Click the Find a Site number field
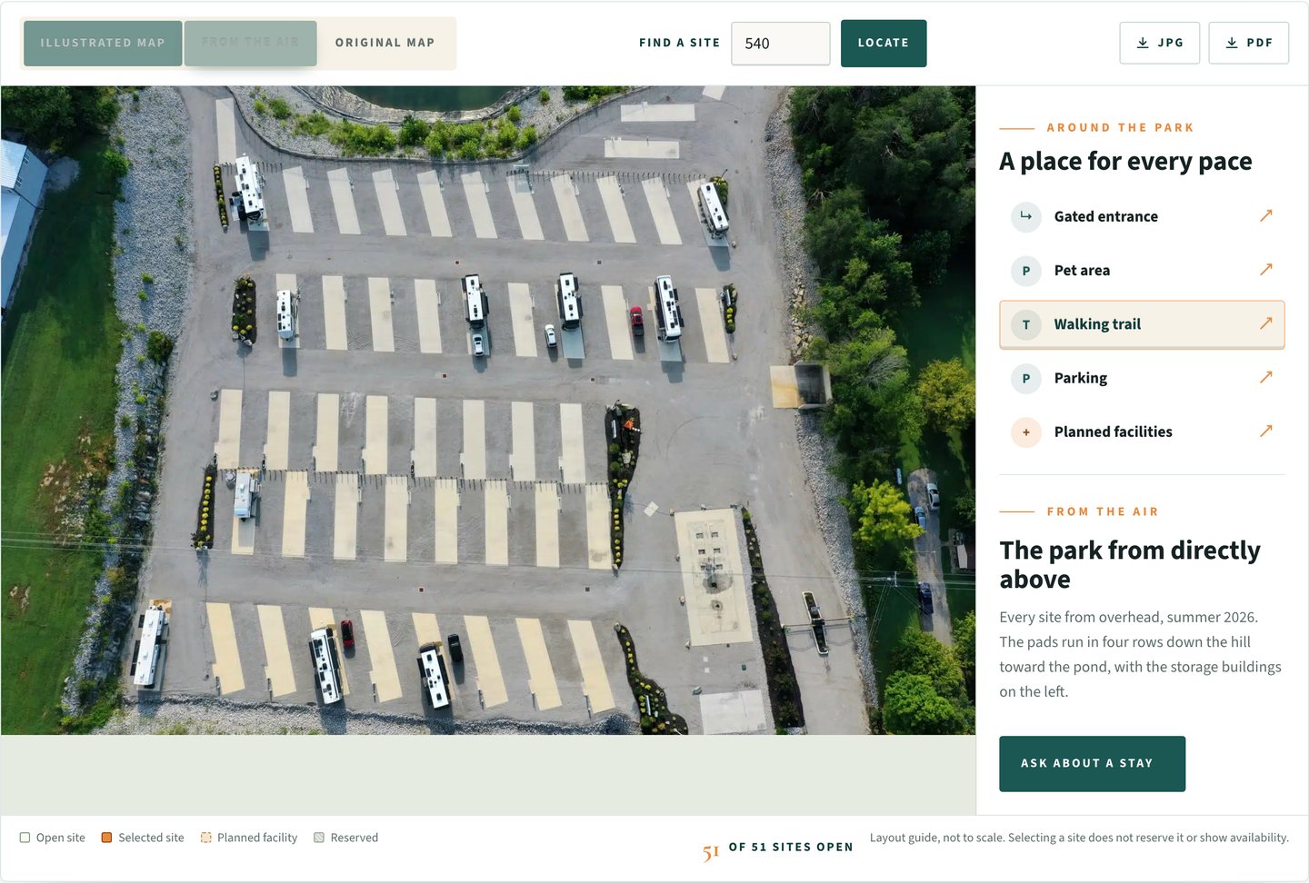Viewport: 1309px width, 883px height. [781, 44]
